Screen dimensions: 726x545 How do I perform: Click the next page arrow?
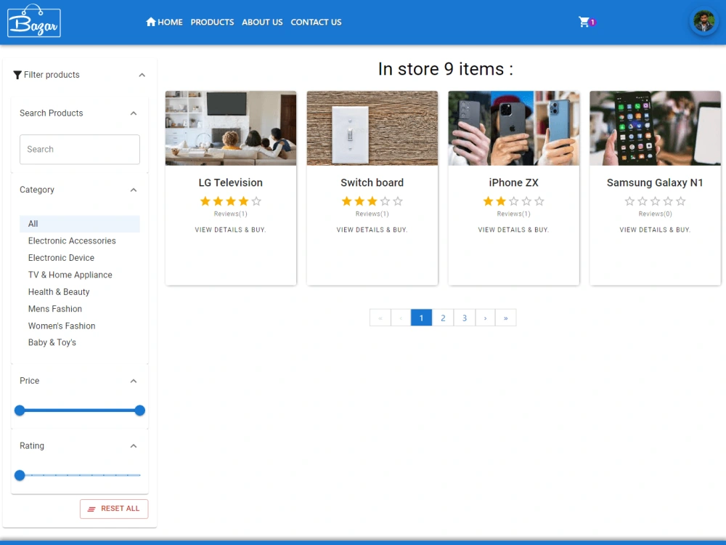point(485,318)
